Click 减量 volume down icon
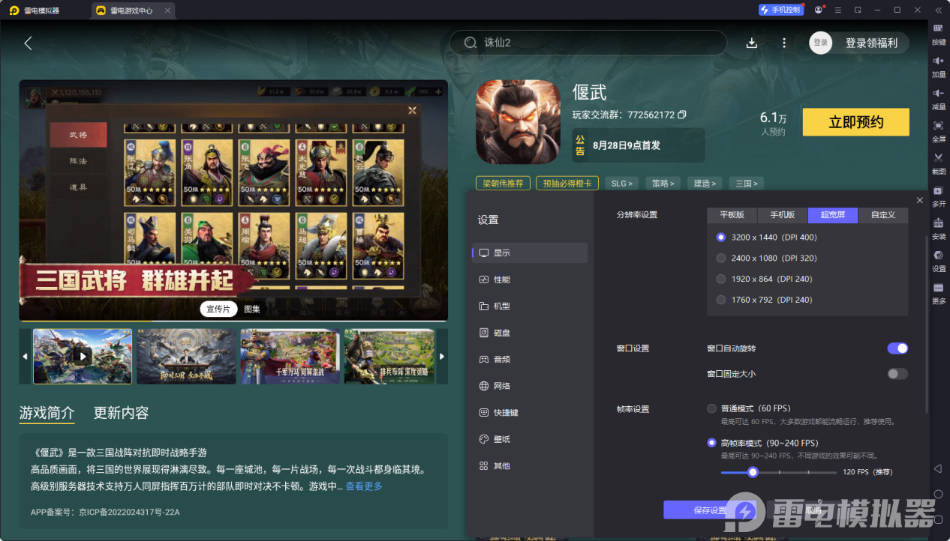The image size is (950, 541). click(x=939, y=99)
